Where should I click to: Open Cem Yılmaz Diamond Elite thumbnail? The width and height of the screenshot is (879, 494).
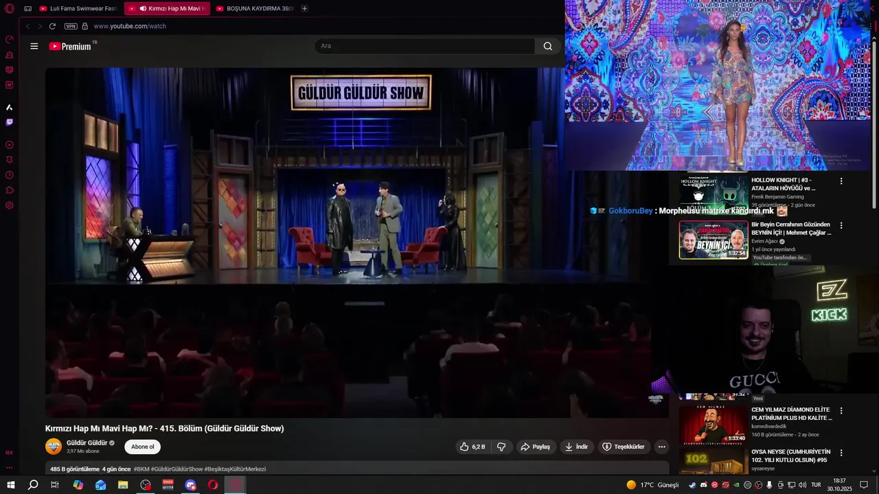click(714, 425)
